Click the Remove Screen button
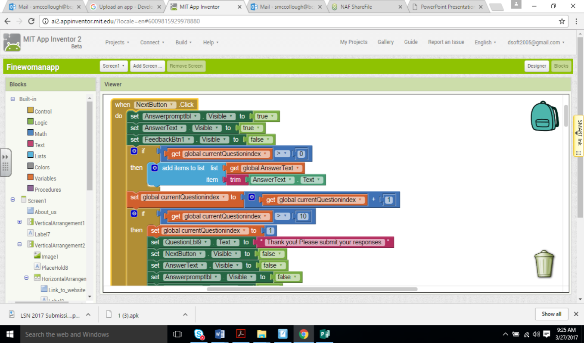Image resolution: width=584 pixels, height=343 pixels. [186, 66]
